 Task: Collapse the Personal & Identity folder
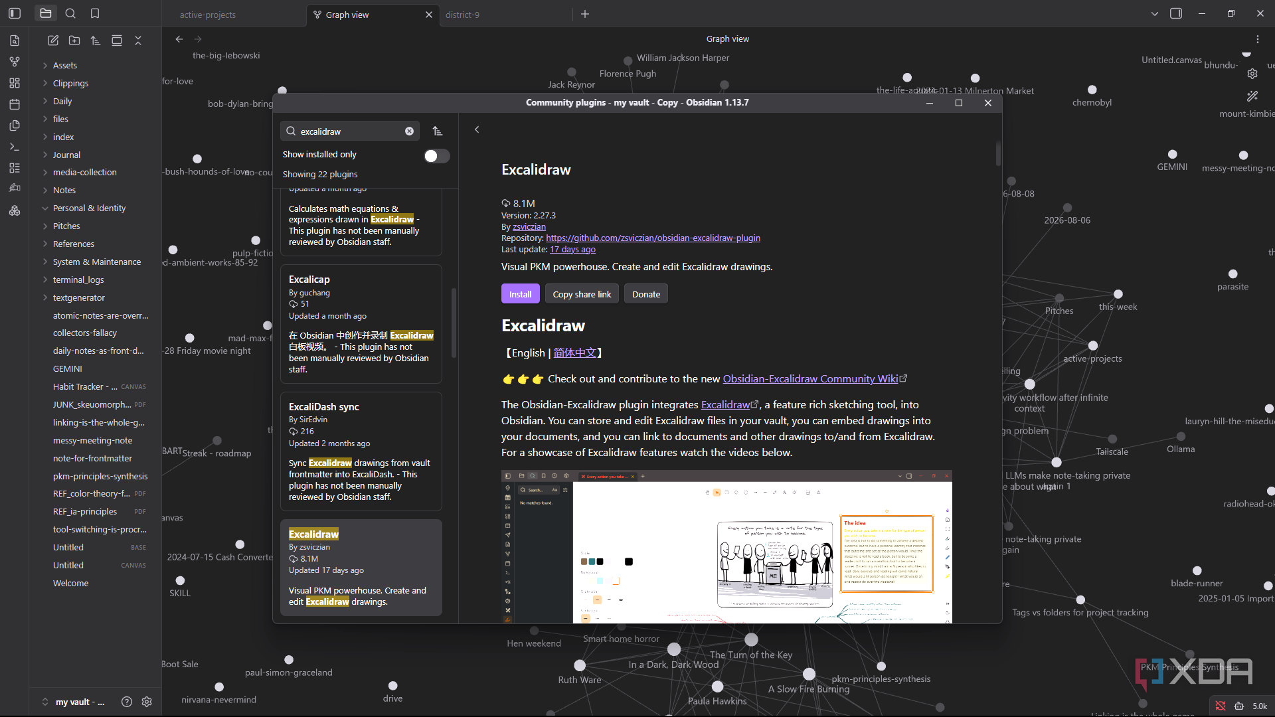[x=89, y=208]
